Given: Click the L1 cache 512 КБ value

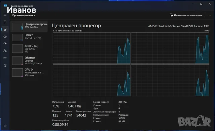Looking at the screenshot, I should tap(122, 118).
